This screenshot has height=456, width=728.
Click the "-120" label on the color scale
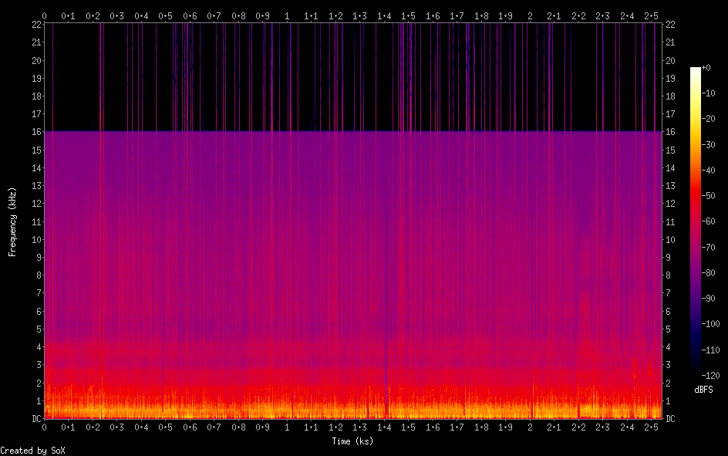(710, 375)
